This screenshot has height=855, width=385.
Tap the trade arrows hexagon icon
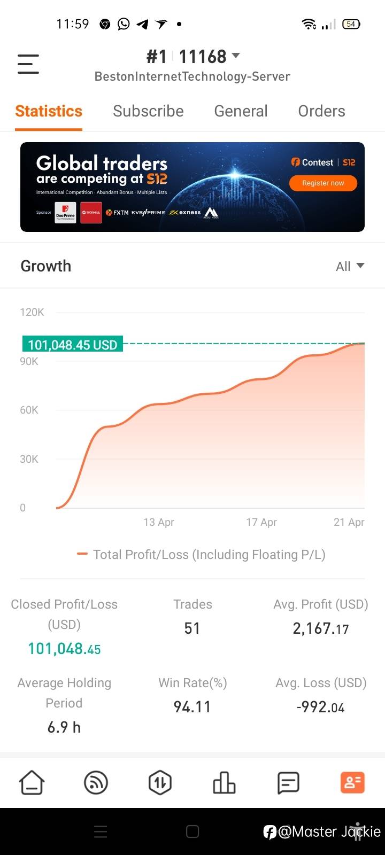click(x=160, y=783)
